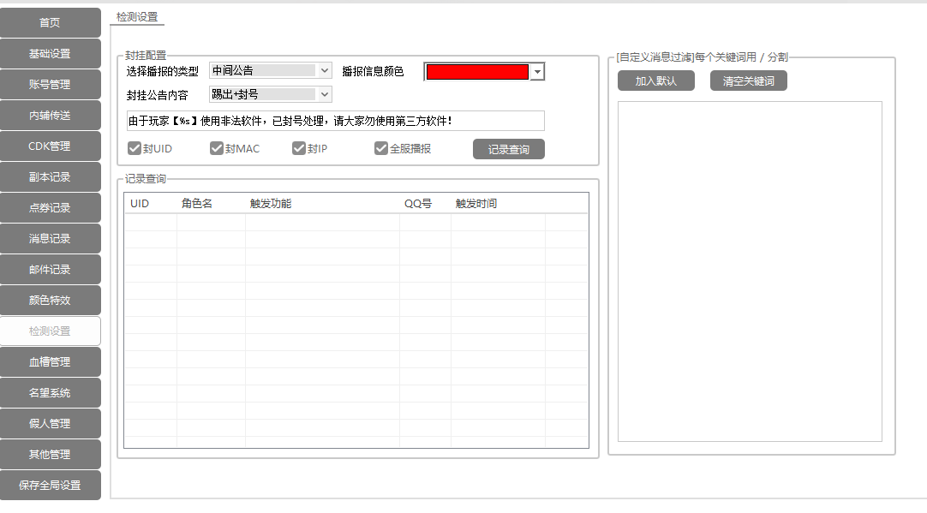Open 封挂公告内容 dropdown
Screen dimensions: 927x513
pos(325,95)
